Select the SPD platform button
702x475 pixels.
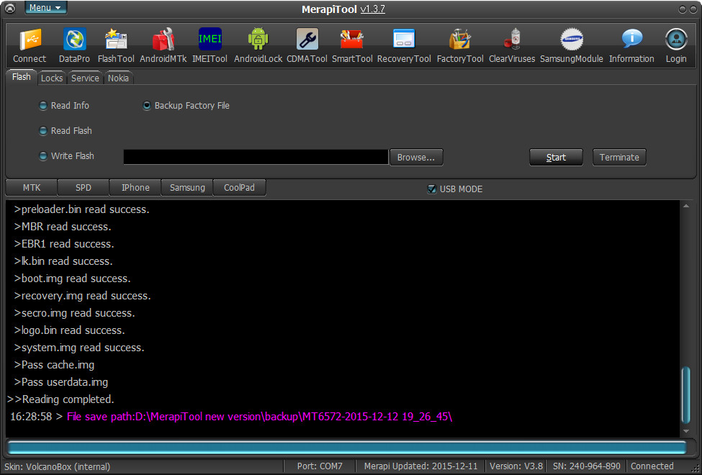(x=84, y=188)
